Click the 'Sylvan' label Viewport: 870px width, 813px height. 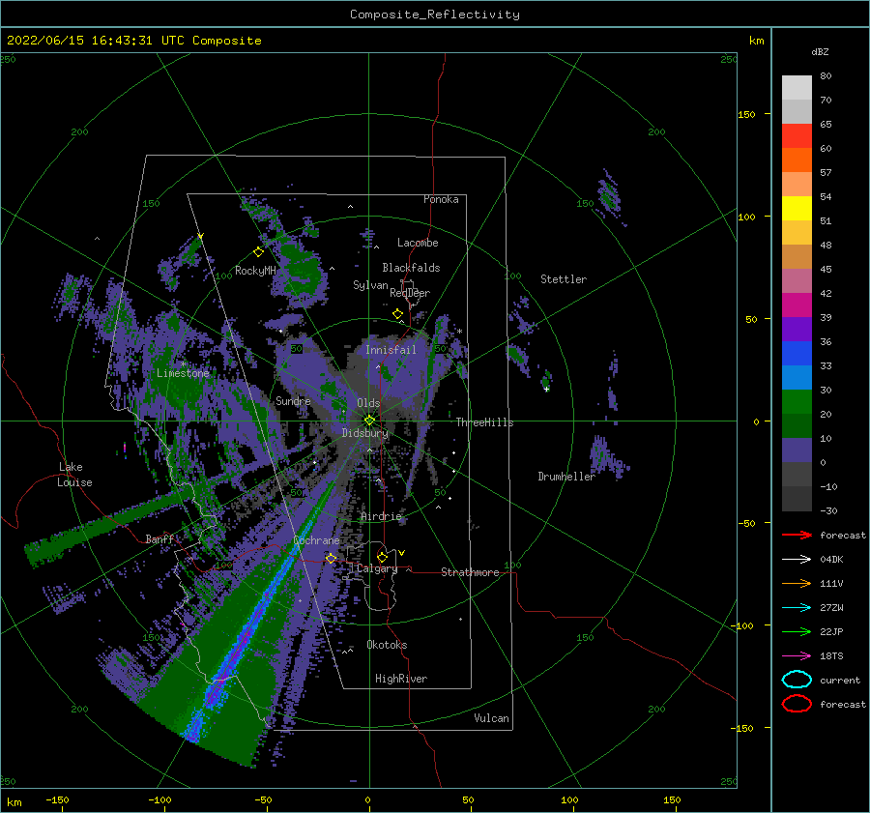point(370,285)
